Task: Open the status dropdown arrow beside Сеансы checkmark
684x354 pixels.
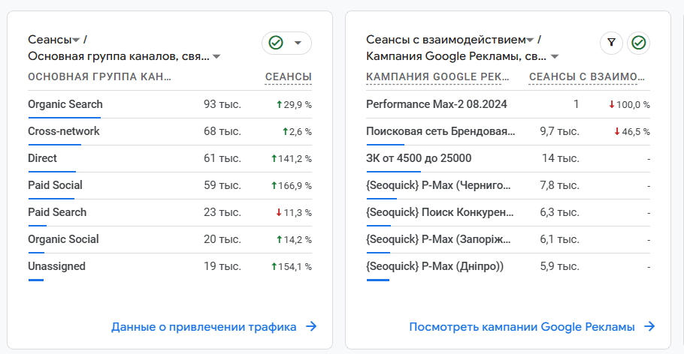Action: pos(298,43)
